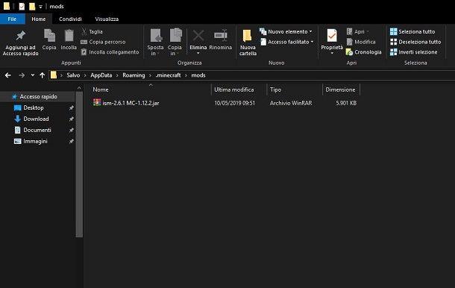The image size is (455, 288).
Task: Click Apri in the ribbon
Action: 357,31
